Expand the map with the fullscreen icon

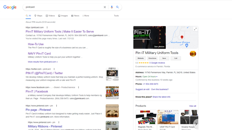pos(195,29)
